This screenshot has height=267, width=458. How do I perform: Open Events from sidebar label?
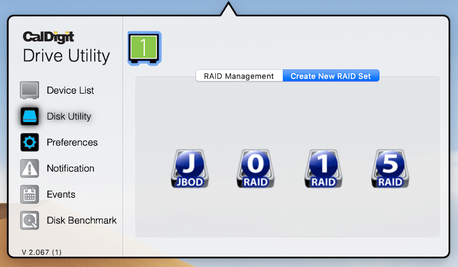click(61, 194)
